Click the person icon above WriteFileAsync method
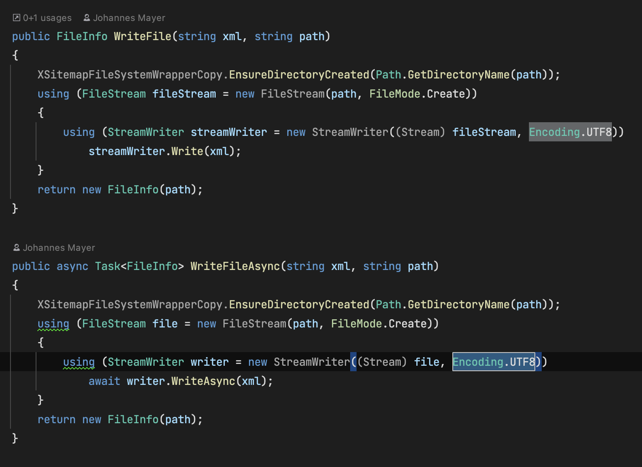This screenshot has height=467, width=642. [x=16, y=248]
